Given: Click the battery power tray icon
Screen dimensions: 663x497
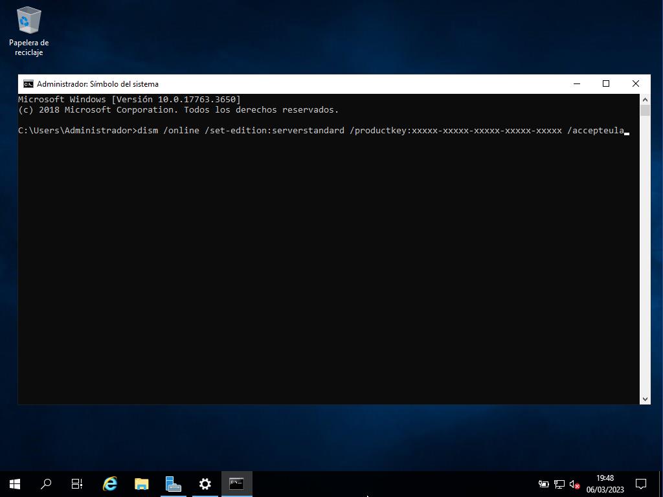Looking at the screenshot, I should point(543,484).
